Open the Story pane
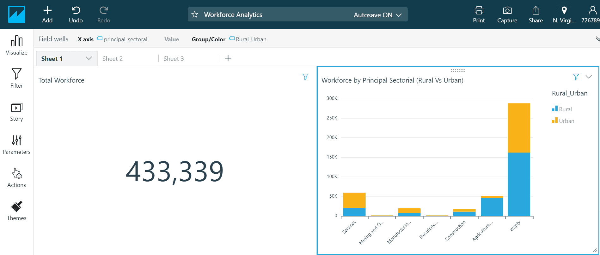 tap(16, 112)
